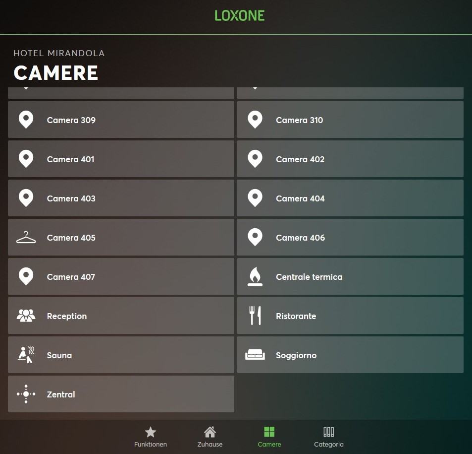This screenshot has height=454, width=472.
Task: Choose Camera 406 from the list
Action: (x=350, y=238)
